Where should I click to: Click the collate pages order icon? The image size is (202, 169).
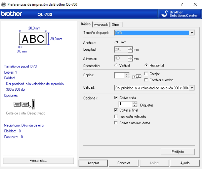[x=137, y=77]
